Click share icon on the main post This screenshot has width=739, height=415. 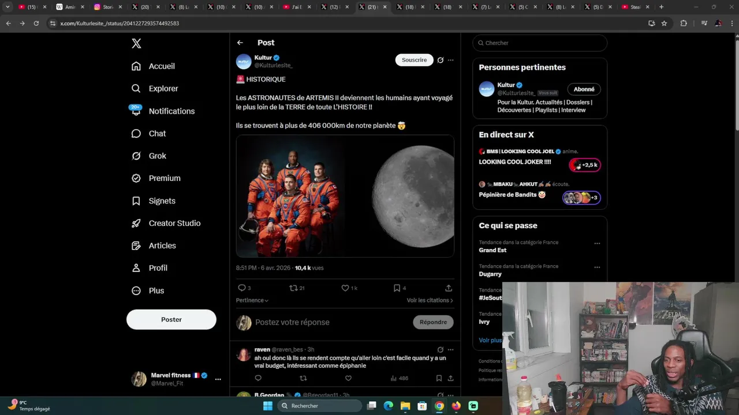click(449, 288)
